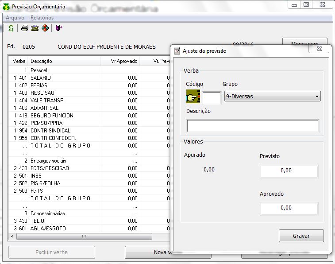Viewport: 335px width, 264px height.
Task: Select the Previsto value field
Action: click(289, 171)
